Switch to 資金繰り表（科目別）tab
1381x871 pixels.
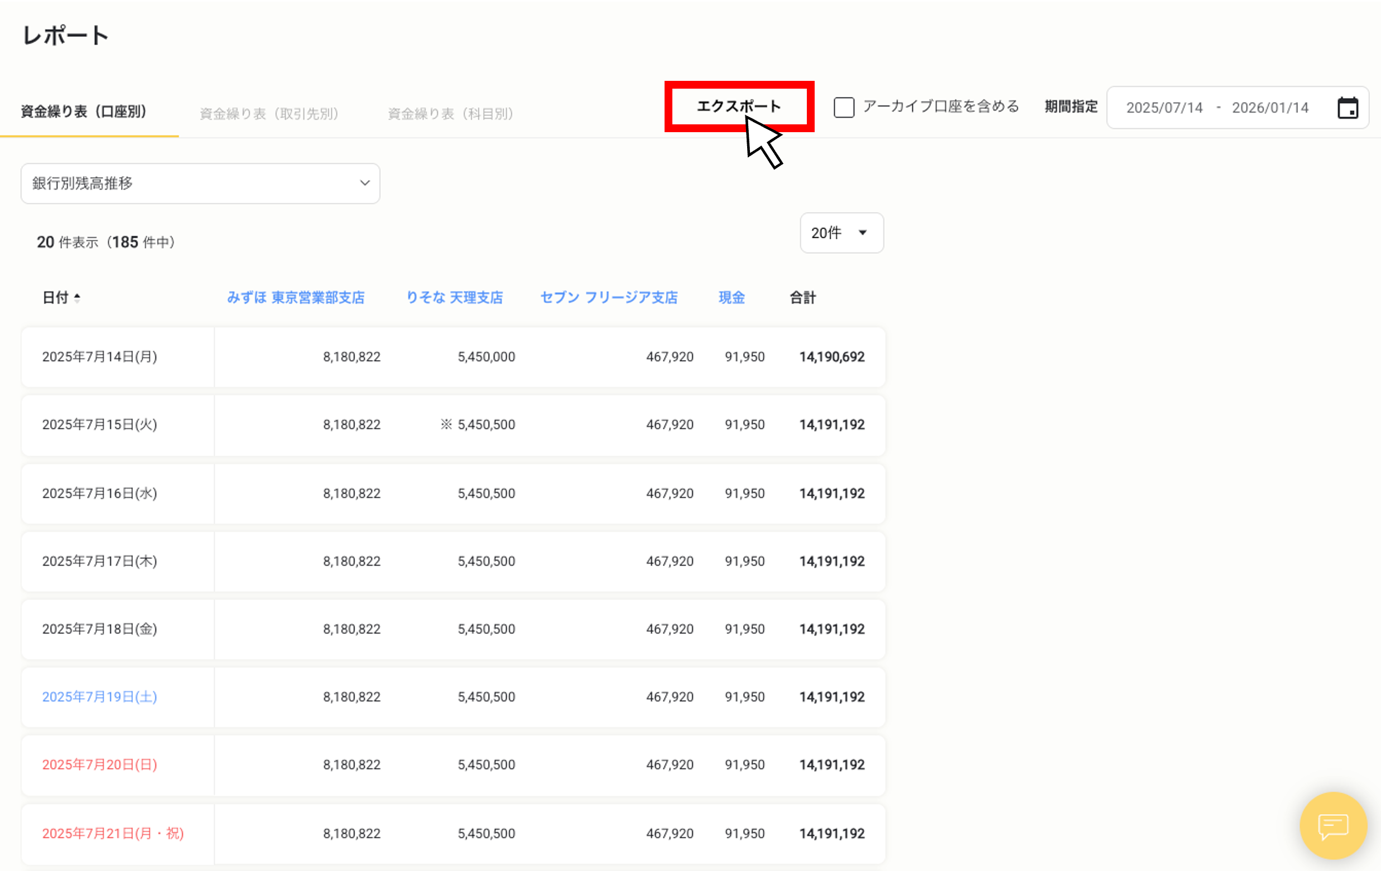pos(450,113)
